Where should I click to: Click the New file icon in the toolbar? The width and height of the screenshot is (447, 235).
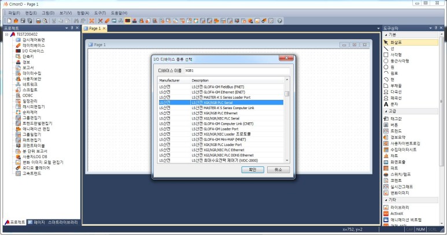9,21
